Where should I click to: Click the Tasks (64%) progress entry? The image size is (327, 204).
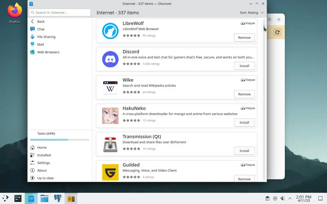coord(60,136)
